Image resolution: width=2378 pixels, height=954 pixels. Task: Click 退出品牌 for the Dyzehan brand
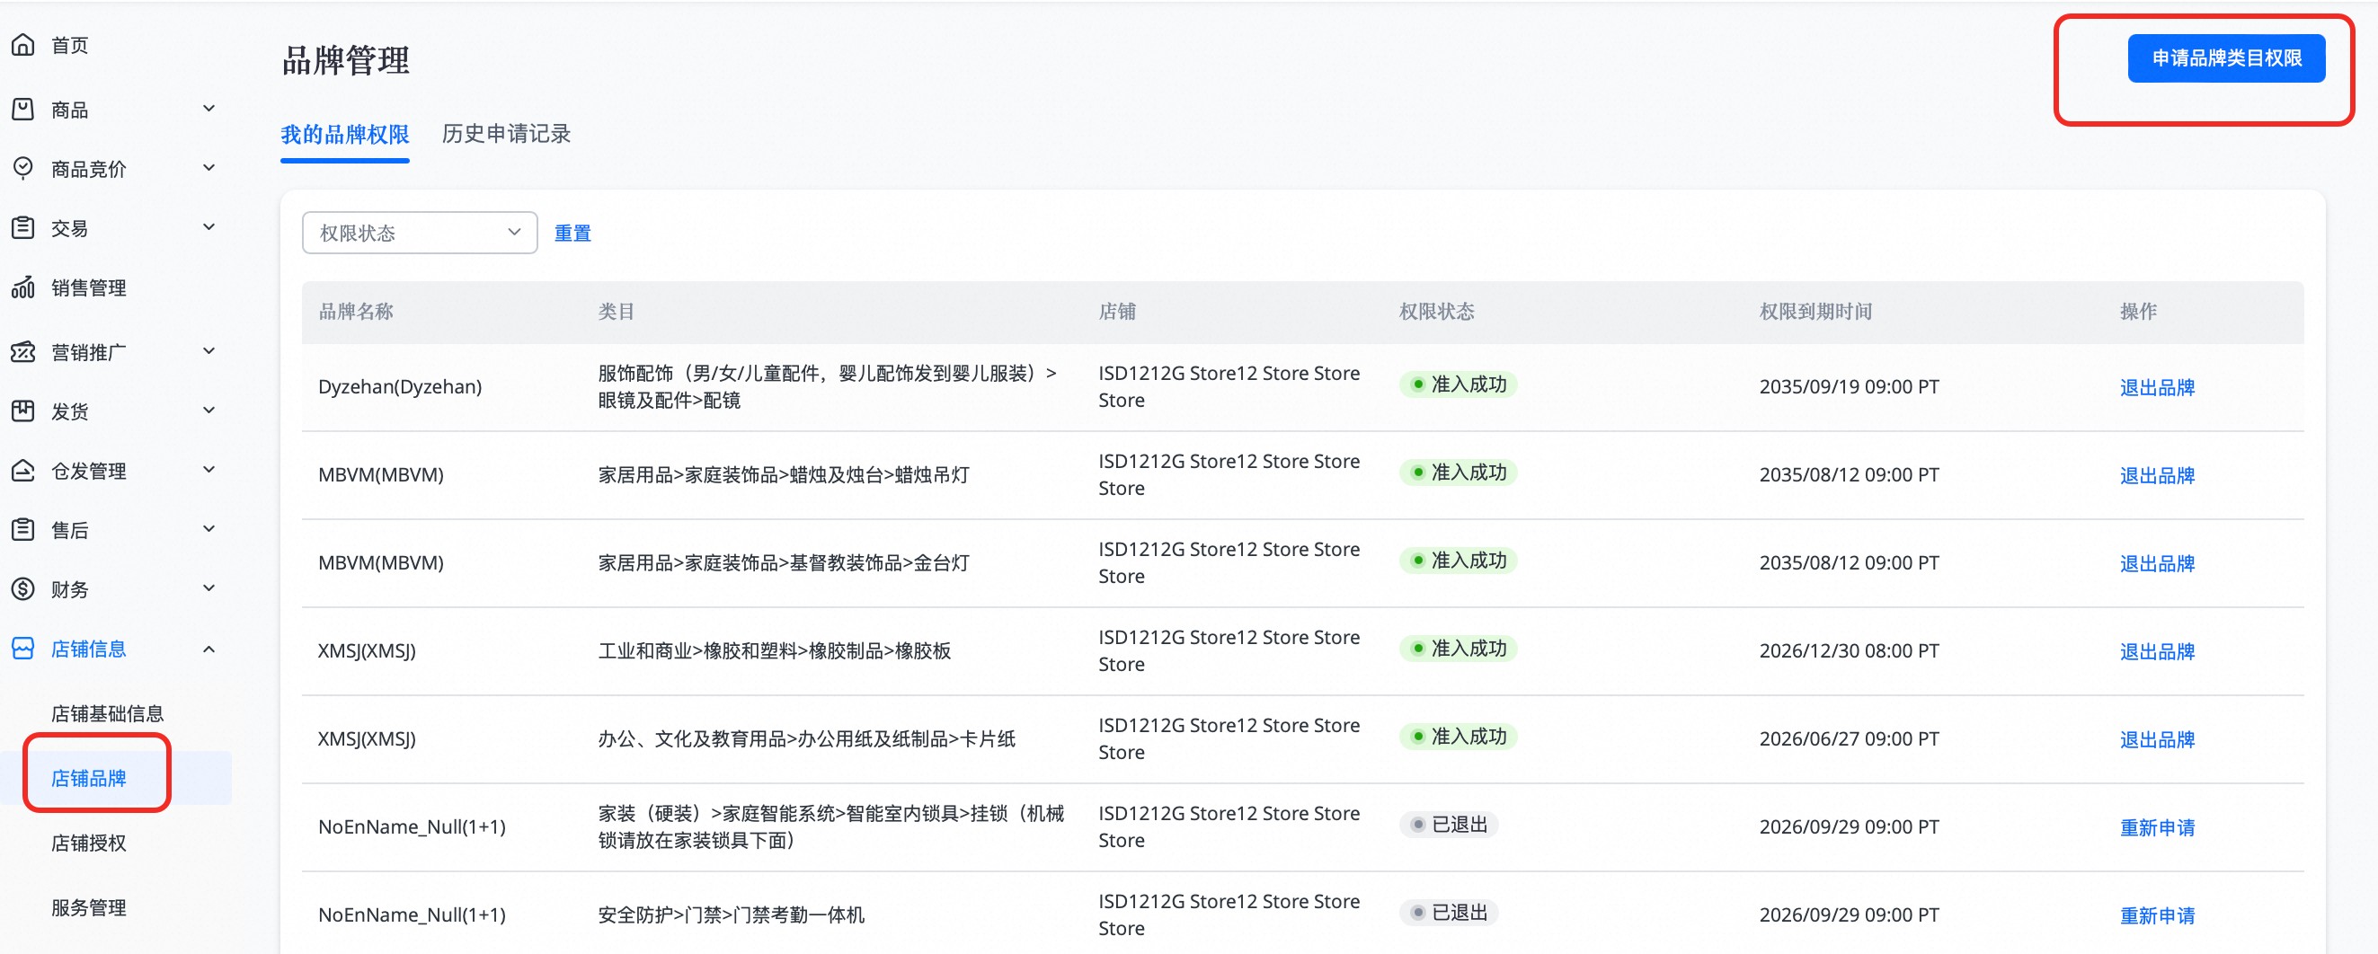2156,387
